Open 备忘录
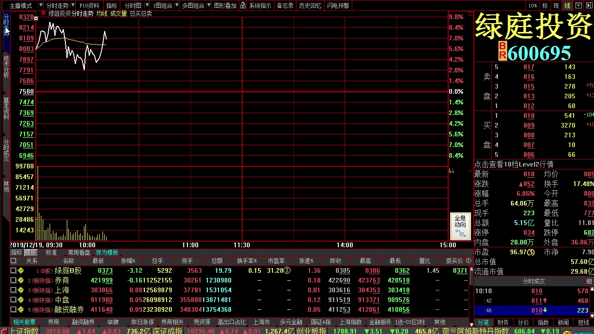 (285, 6)
